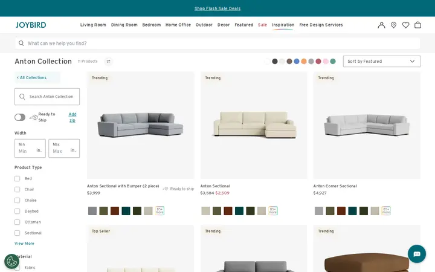Open the Sale menu
435x272 pixels.
[x=262, y=25]
